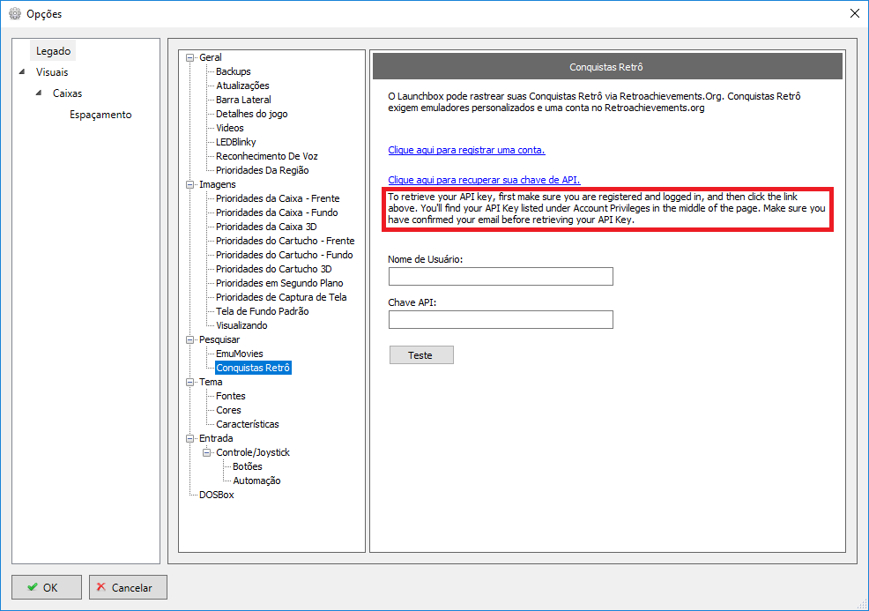869x611 pixels.
Task: Open the Fontes settings
Action: 231,397
